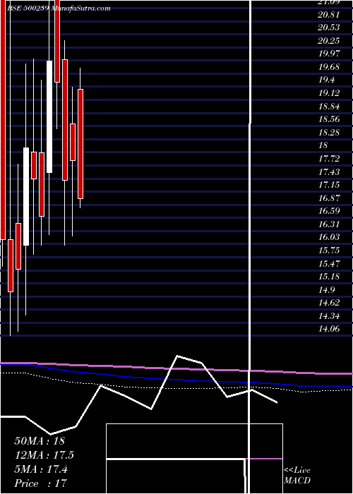Click the 20.25 price axis label
The height and width of the screenshot is (494, 353).
click(329, 41)
